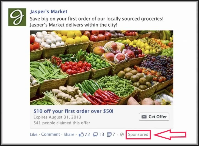The height and width of the screenshot is (146, 199).
Task: Select the Share link below the ad
Action: [69, 134]
